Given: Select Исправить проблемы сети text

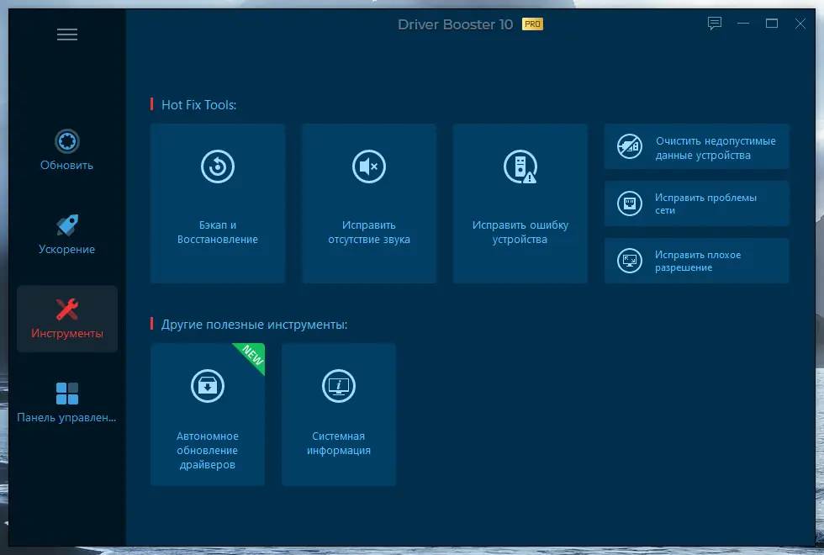Looking at the screenshot, I should coord(705,203).
